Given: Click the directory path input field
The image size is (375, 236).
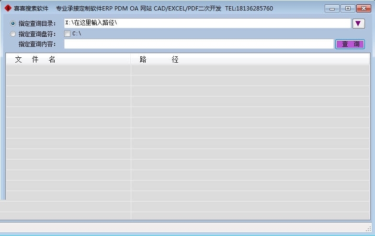Looking at the screenshot, I should (207, 23).
